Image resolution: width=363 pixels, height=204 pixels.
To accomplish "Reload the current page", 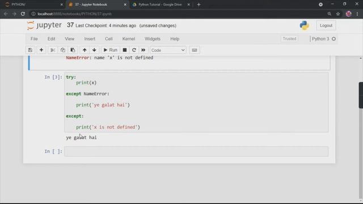I will [x=23, y=14].
